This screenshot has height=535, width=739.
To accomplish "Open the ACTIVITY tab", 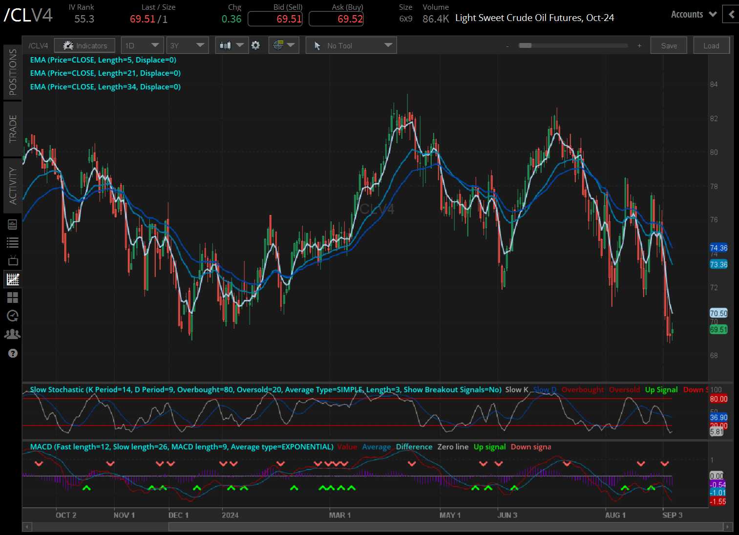I will [x=13, y=185].
